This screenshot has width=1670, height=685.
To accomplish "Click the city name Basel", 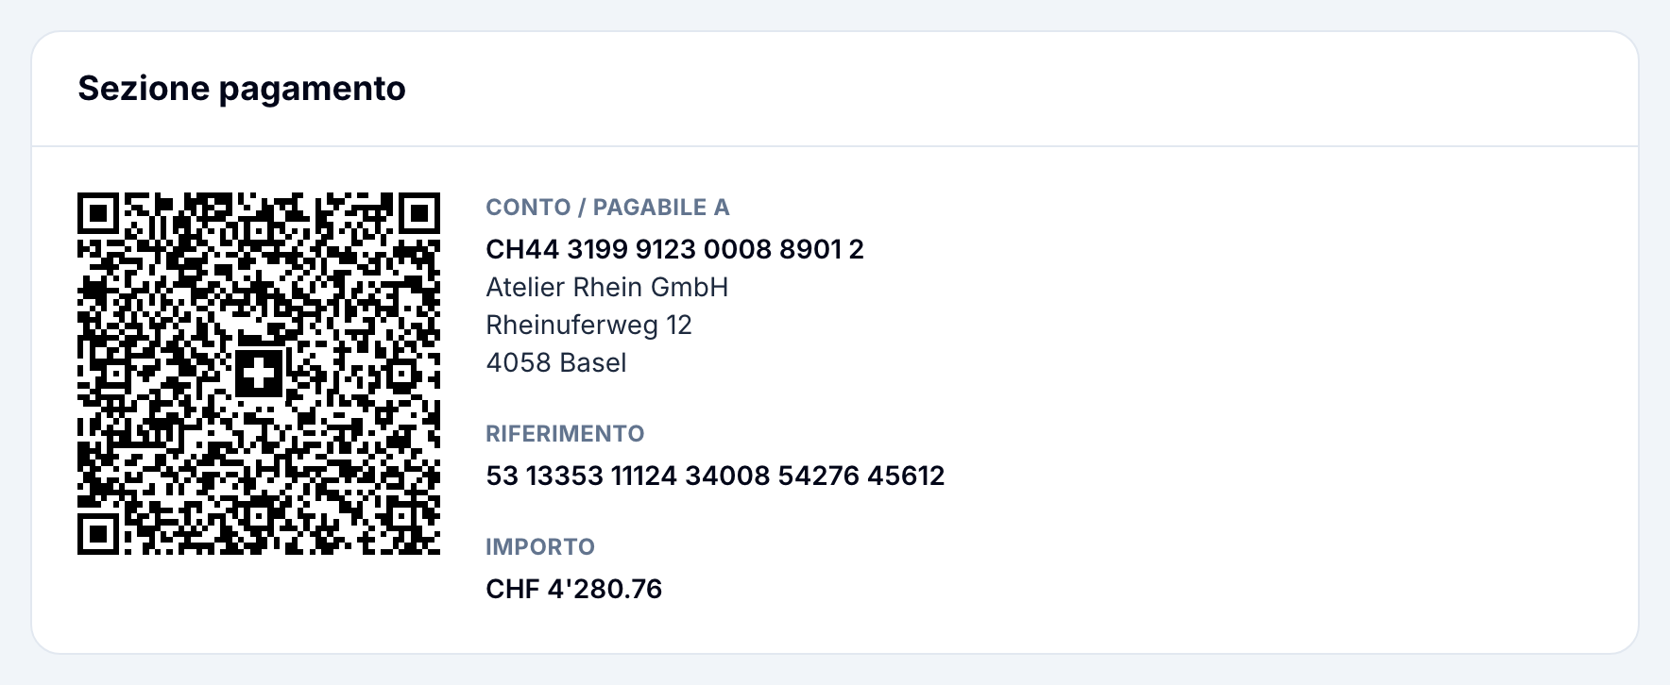I will coord(592,362).
